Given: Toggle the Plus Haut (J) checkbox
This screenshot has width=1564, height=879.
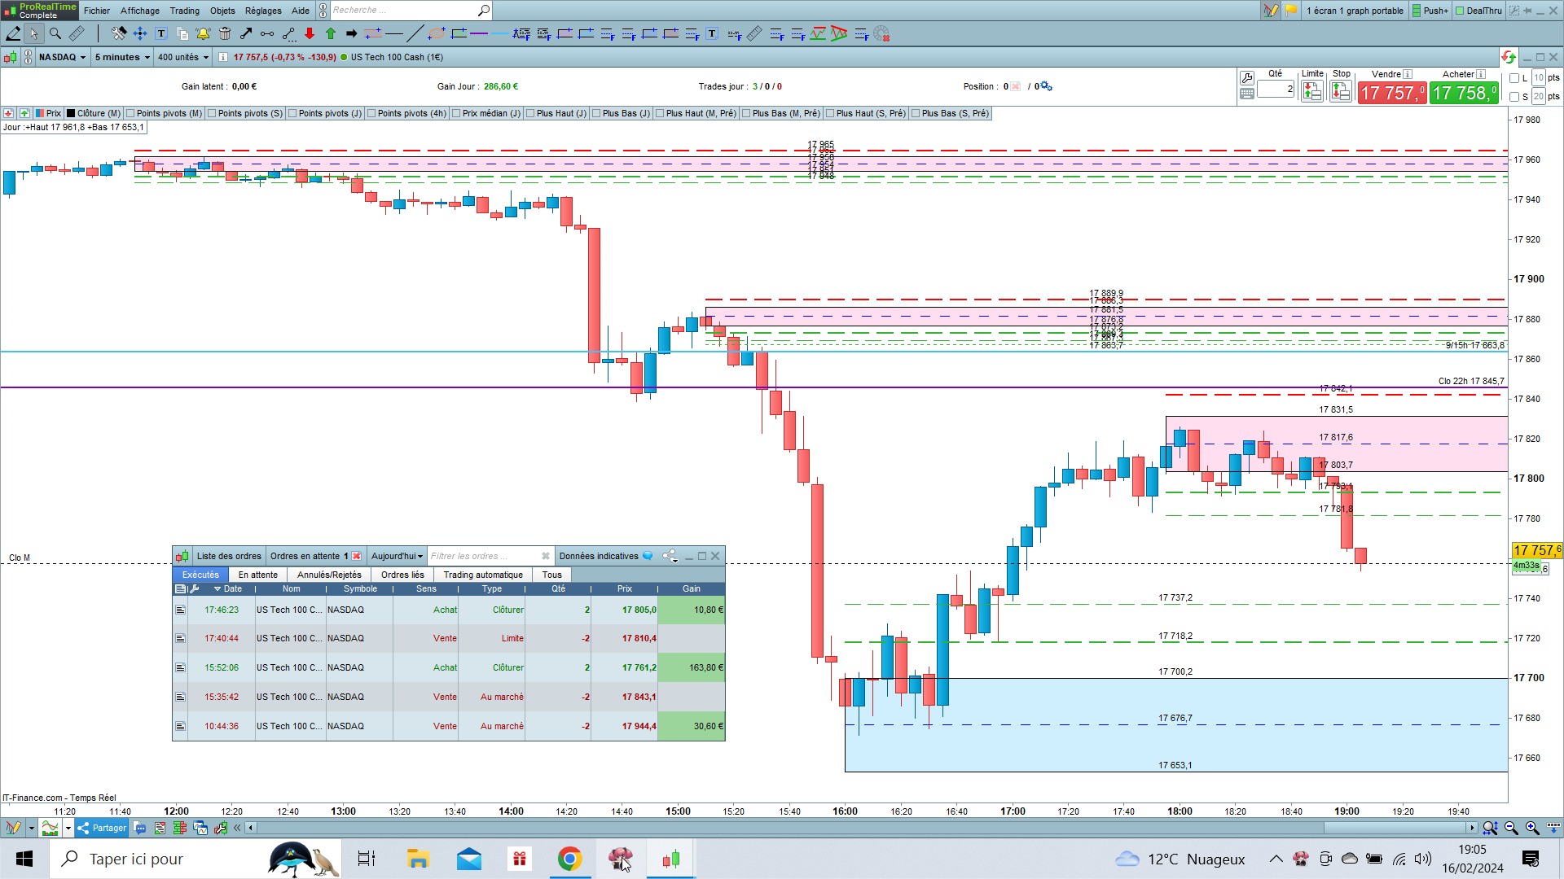Looking at the screenshot, I should (530, 113).
